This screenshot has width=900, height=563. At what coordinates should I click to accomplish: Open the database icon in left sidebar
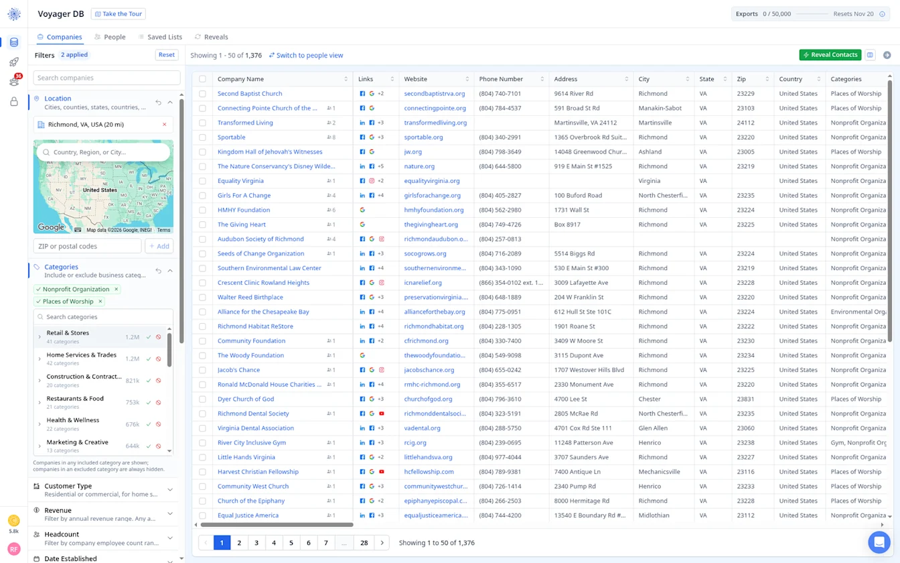(x=13, y=43)
